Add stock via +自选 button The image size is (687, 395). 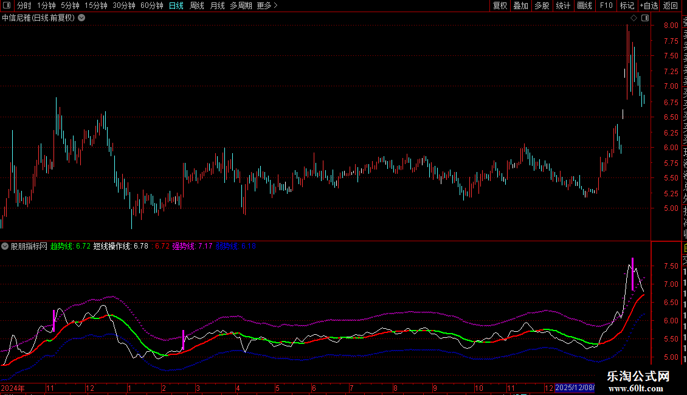649,5
